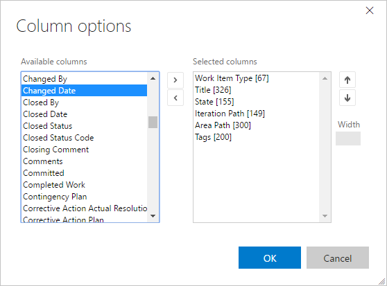Select Iteration Path [149] column
The height and width of the screenshot is (286, 387).
257,114
